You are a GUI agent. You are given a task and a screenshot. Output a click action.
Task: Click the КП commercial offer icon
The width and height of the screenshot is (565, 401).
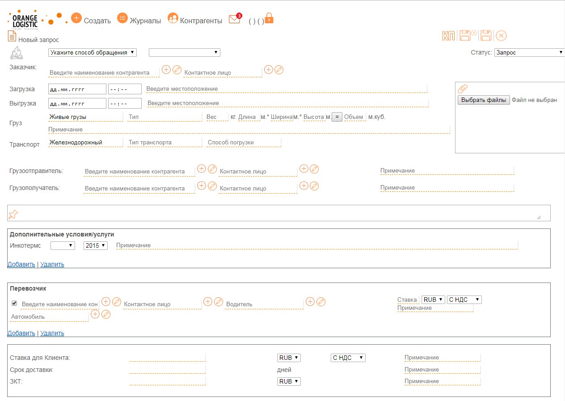pyautogui.click(x=448, y=36)
